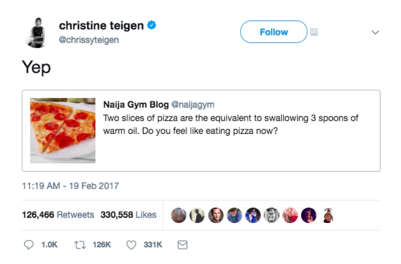The image size is (401, 264).
Task: View the 330,558 Likes list
Action: tap(128, 215)
